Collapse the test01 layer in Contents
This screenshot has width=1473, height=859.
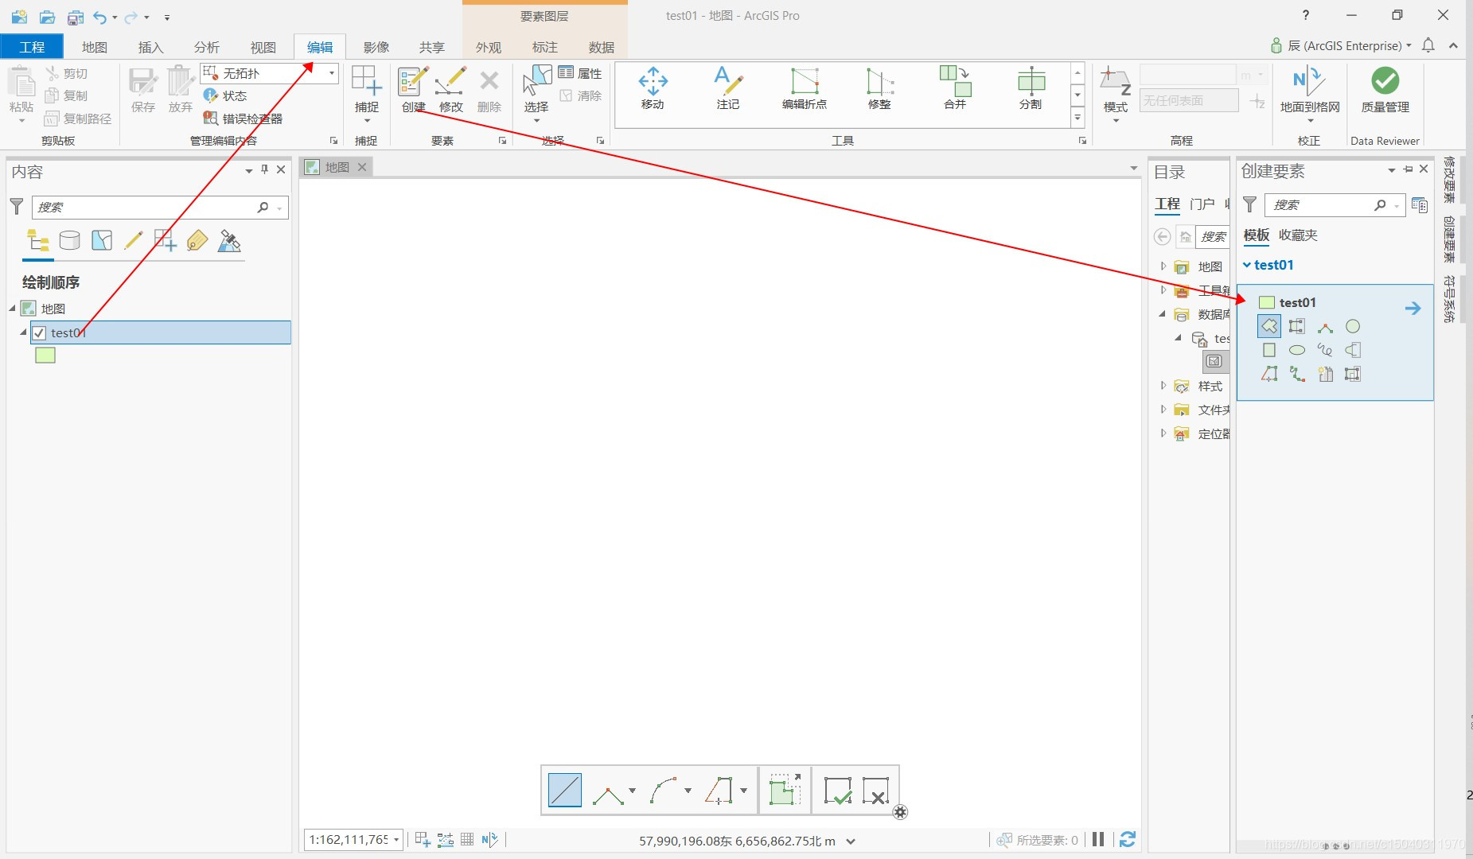click(x=23, y=332)
